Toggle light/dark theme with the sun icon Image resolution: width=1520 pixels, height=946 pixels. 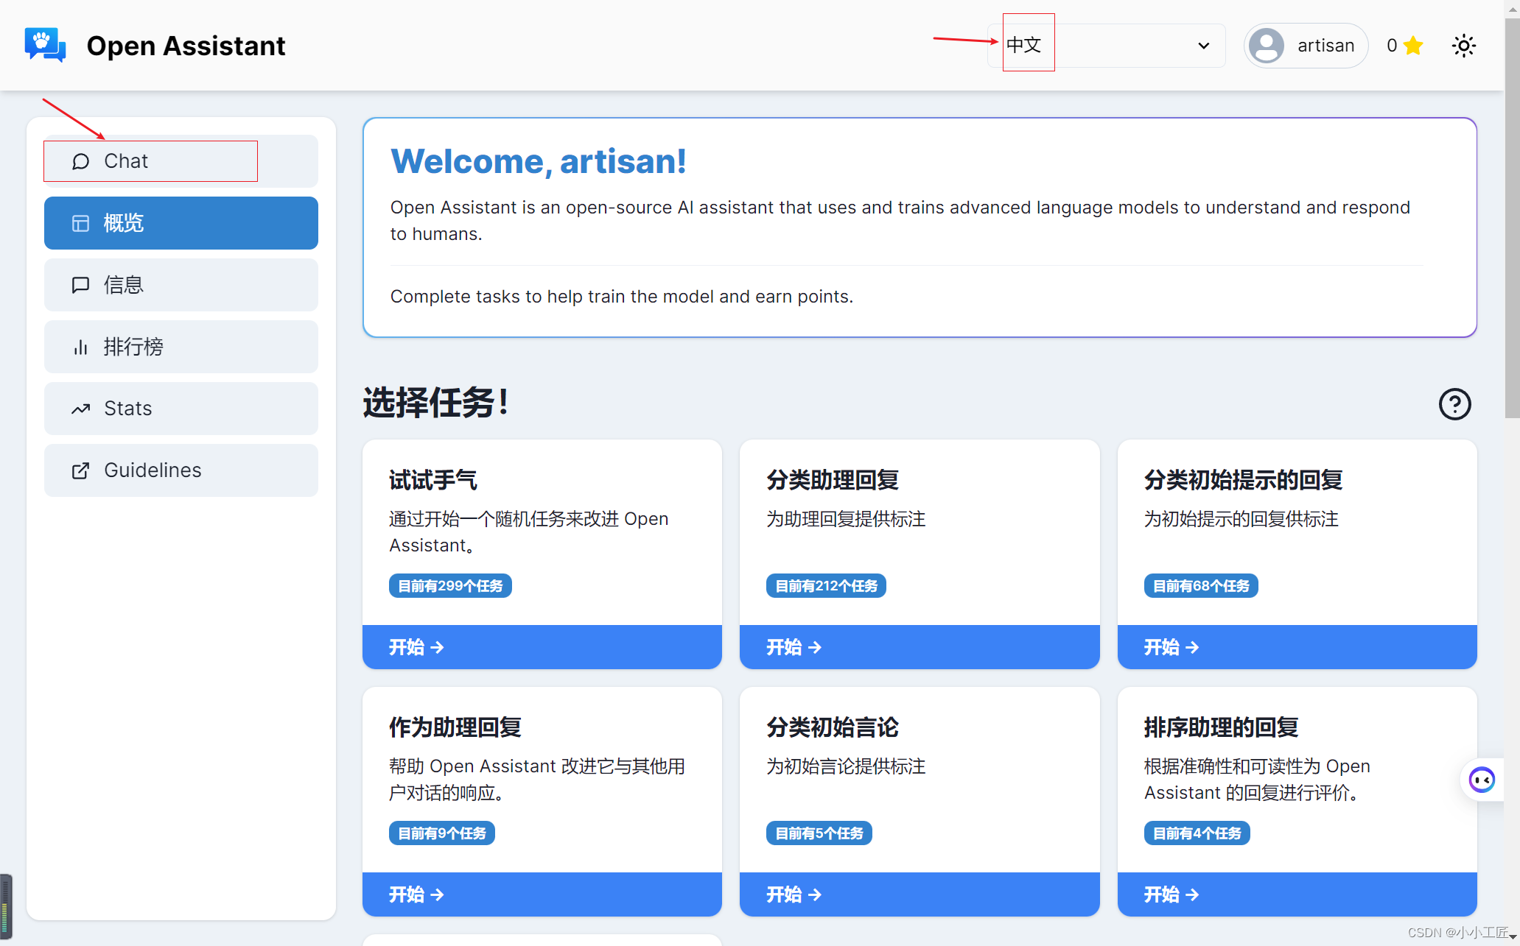1463,45
